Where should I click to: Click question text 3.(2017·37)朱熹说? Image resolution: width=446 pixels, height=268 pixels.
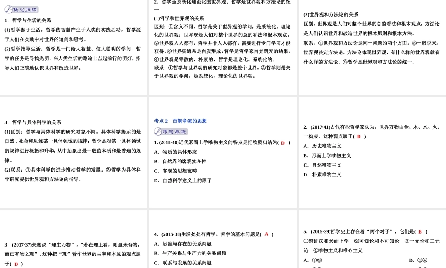pyautogui.click(x=73, y=254)
